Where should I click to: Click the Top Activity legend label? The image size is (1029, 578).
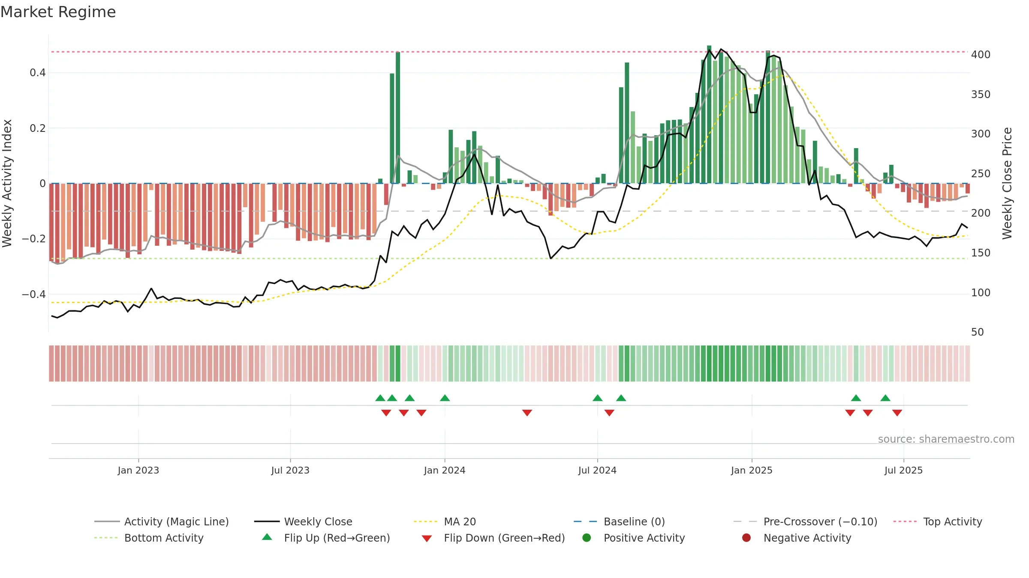[953, 521]
